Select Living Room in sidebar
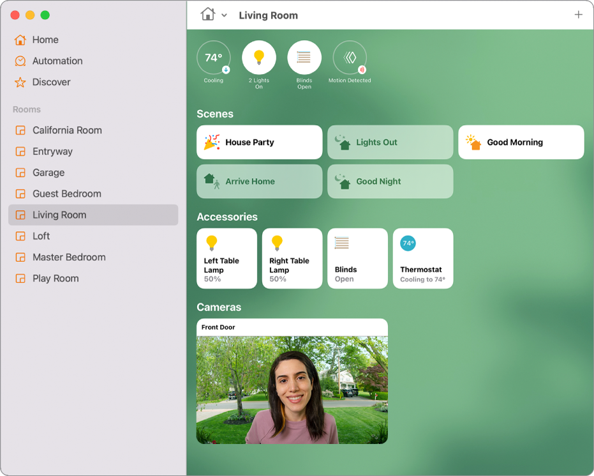Screen dimensions: 594x476 tap(93, 215)
